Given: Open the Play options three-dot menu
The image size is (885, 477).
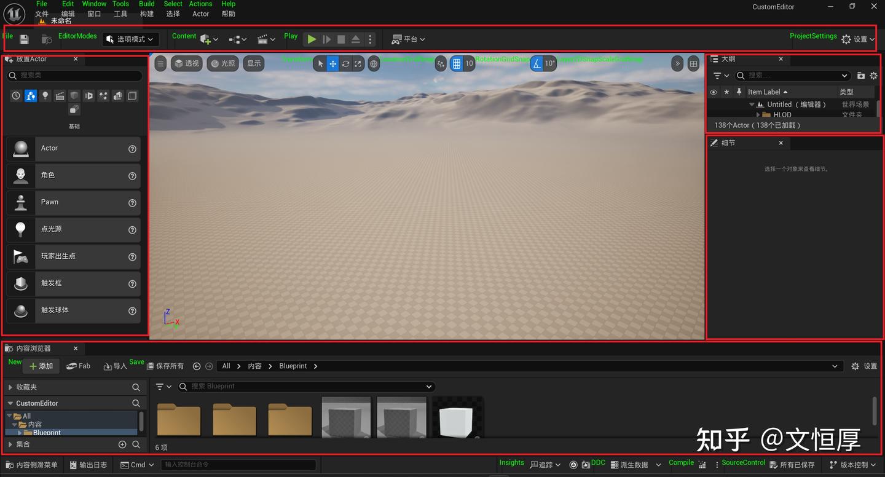Looking at the screenshot, I should [x=370, y=39].
